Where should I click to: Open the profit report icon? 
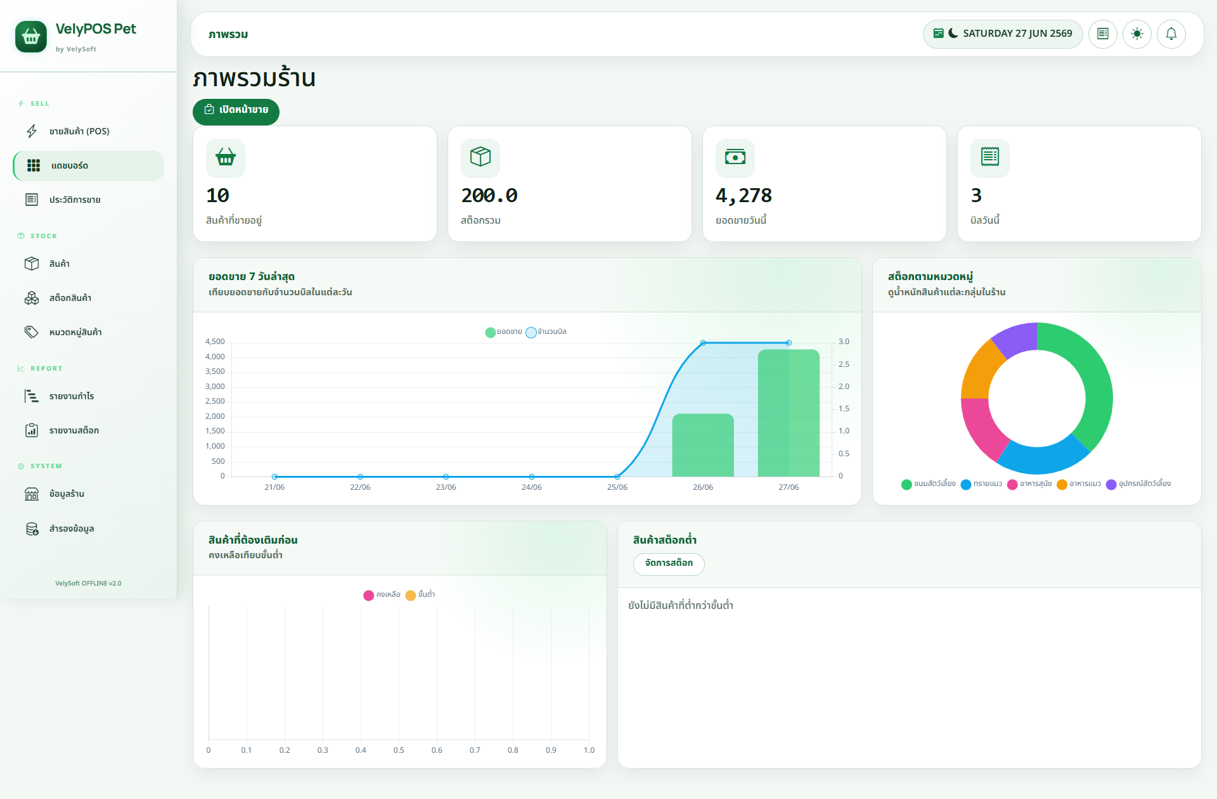pyautogui.click(x=32, y=396)
